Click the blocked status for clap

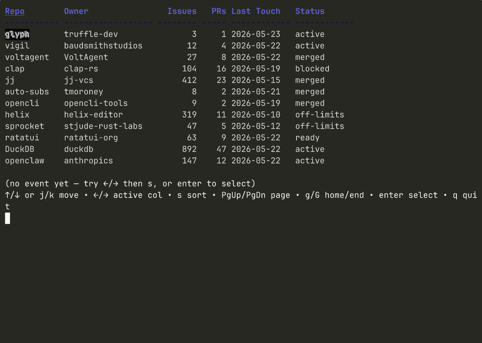pos(312,69)
